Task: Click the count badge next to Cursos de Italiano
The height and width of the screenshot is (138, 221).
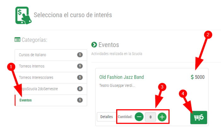Action: coord(80,55)
